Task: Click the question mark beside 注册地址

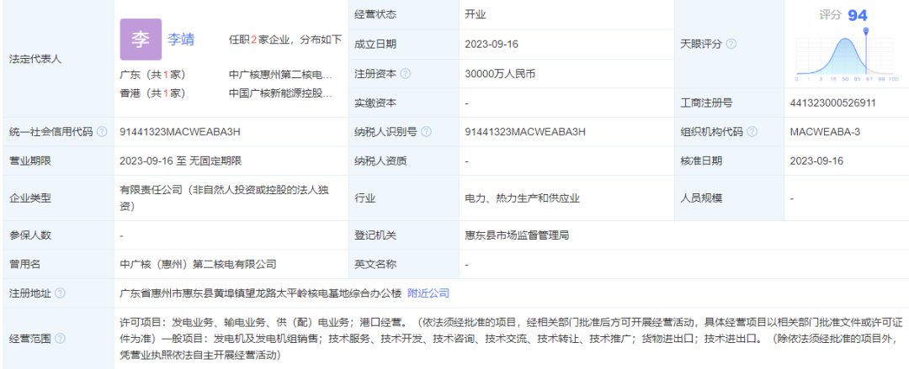Action: coord(60,293)
